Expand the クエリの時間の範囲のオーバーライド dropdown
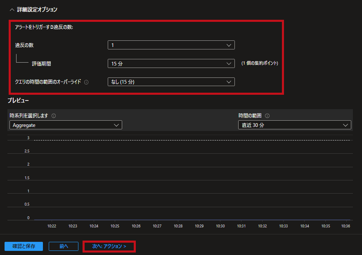Image resolution: width=362 pixels, height=255 pixels. [x=171, y=82]
